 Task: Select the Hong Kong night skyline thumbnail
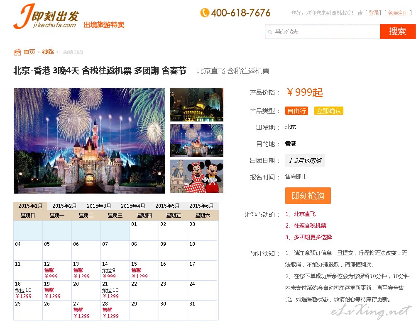(x=196, y=105)
